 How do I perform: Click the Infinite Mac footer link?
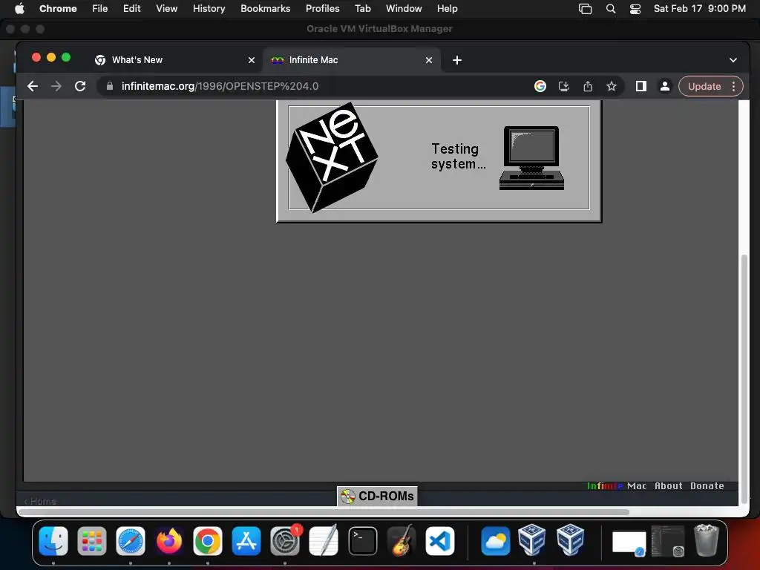coord(617,485)
